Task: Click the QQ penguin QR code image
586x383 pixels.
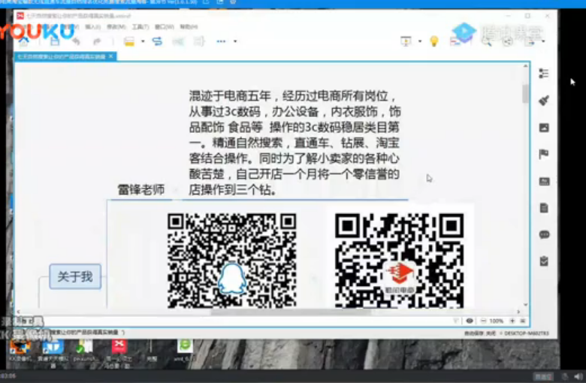Action: pyautogui.click(x=231, y=261)
